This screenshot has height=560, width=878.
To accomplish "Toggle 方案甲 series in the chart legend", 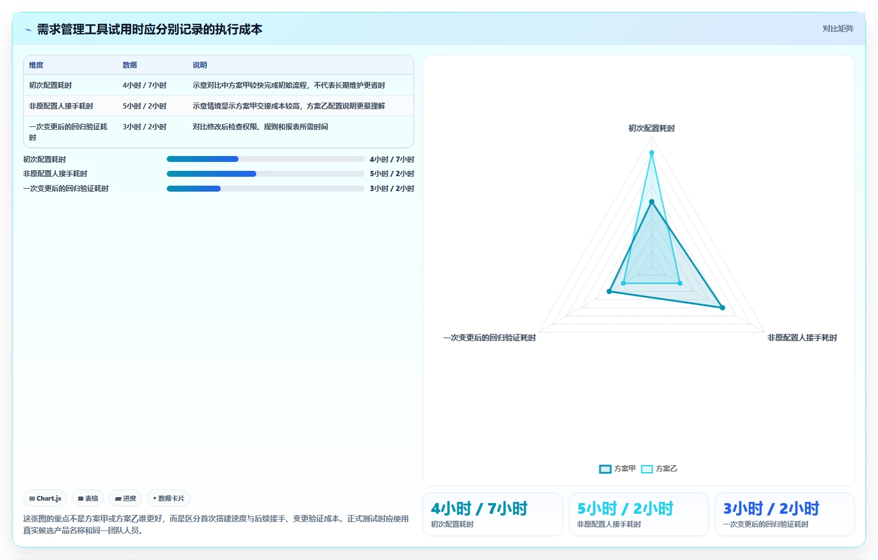I will [618, 469].
